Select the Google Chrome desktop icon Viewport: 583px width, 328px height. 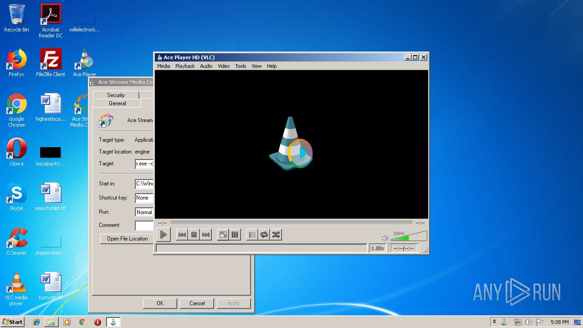(x=16, y=110)
